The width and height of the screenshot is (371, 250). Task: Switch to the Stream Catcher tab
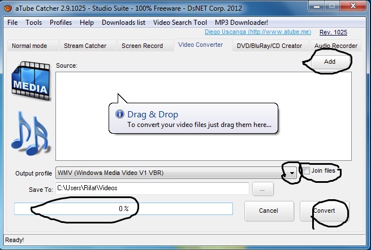click(x=88, y=46)
